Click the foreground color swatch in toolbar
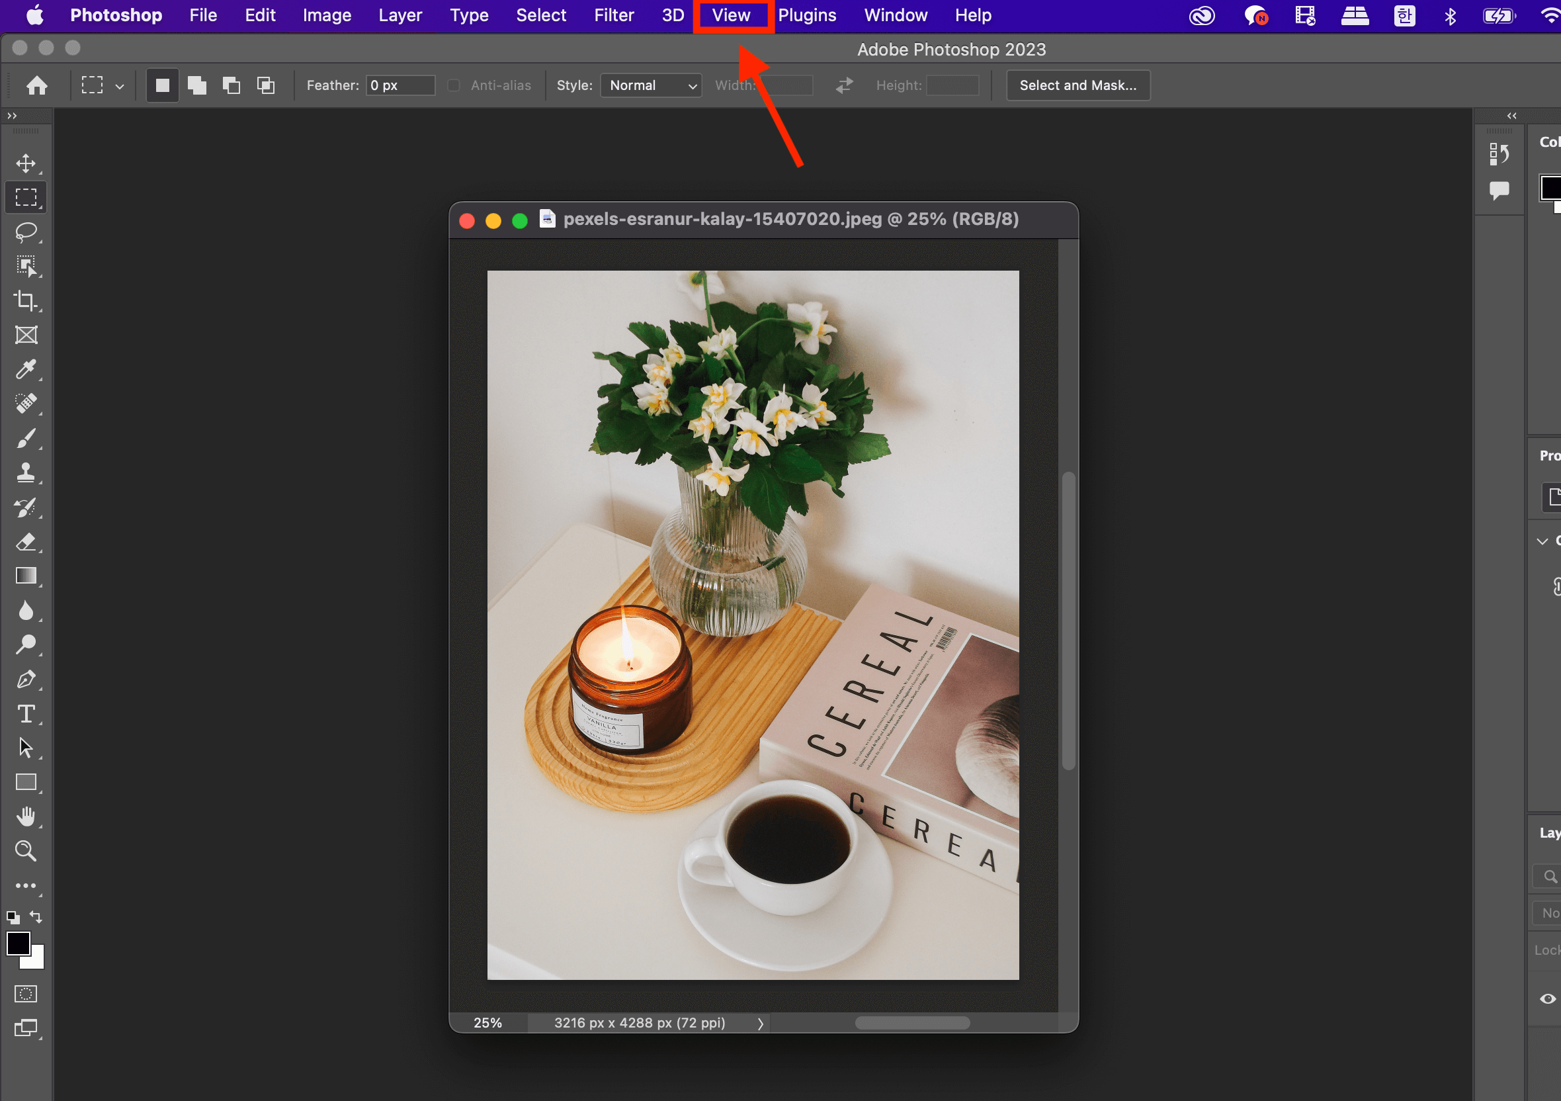The width and height of the screenshot is (1561, 1101). point(19,944)
